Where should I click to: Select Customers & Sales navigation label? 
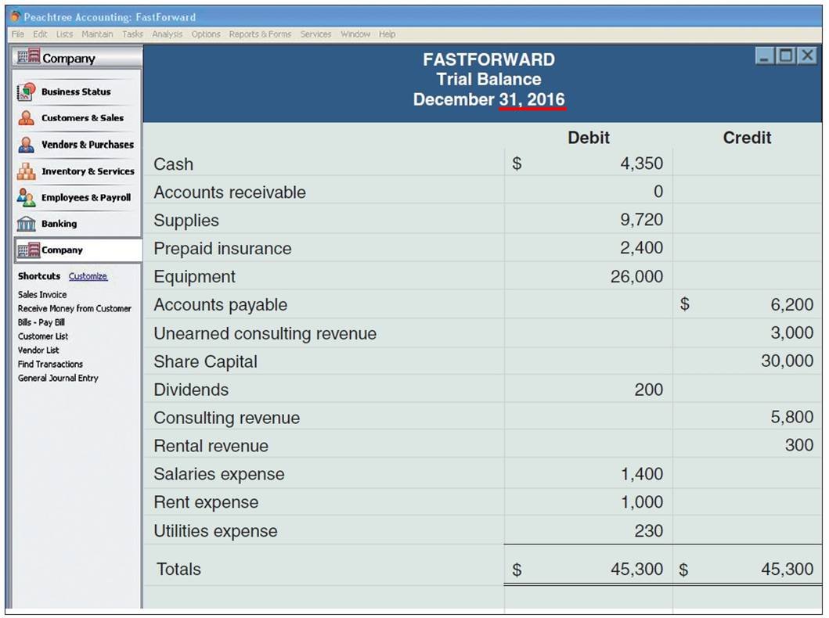(x=82, y=118)
